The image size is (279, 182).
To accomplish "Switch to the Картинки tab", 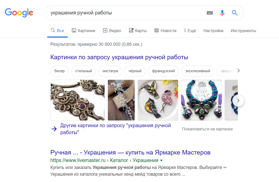I will pos(83,31).
